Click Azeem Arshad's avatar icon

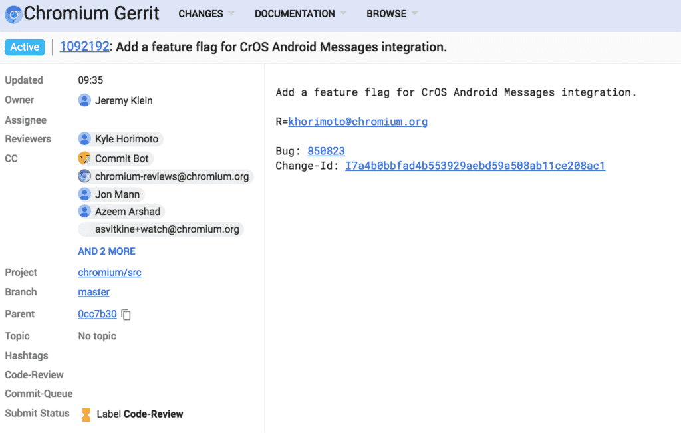pos(85,211)
